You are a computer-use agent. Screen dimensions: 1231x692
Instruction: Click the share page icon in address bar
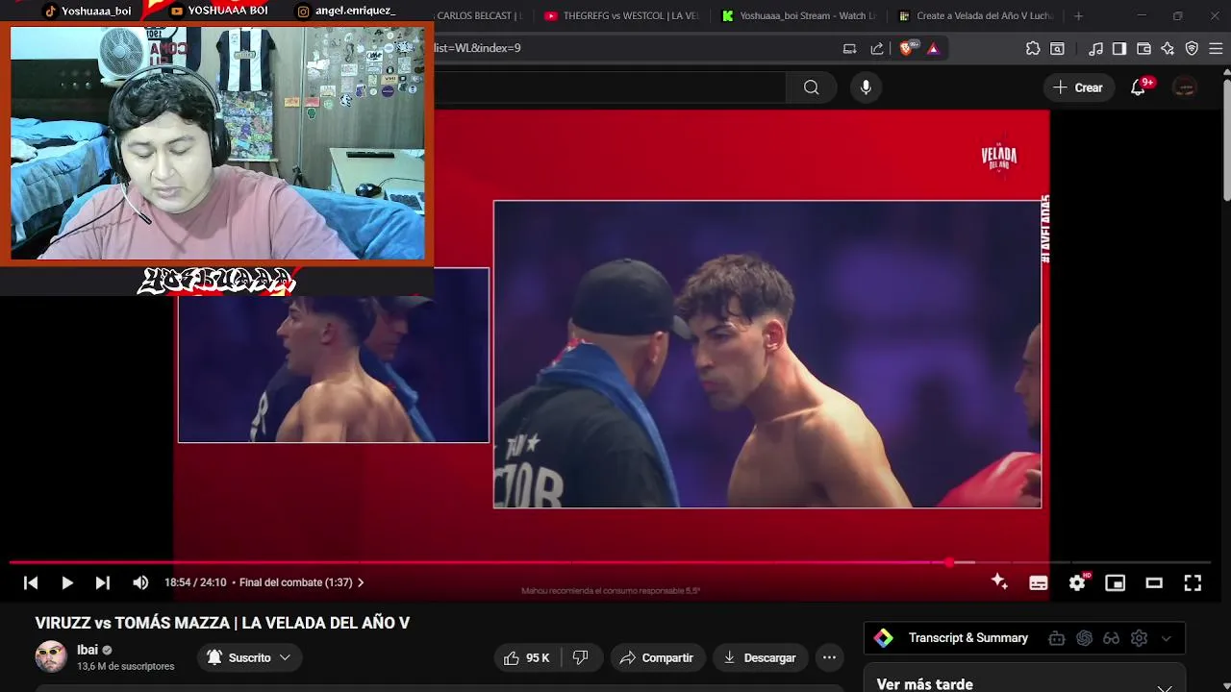(877, 48)
